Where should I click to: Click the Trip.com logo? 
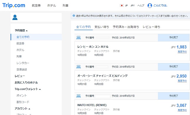click(14, 6)
